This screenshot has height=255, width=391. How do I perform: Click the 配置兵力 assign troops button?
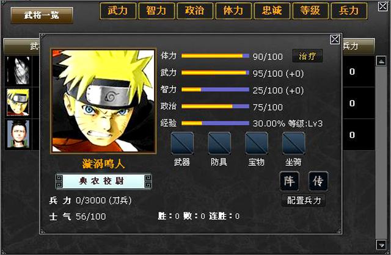tap(304, 201)
